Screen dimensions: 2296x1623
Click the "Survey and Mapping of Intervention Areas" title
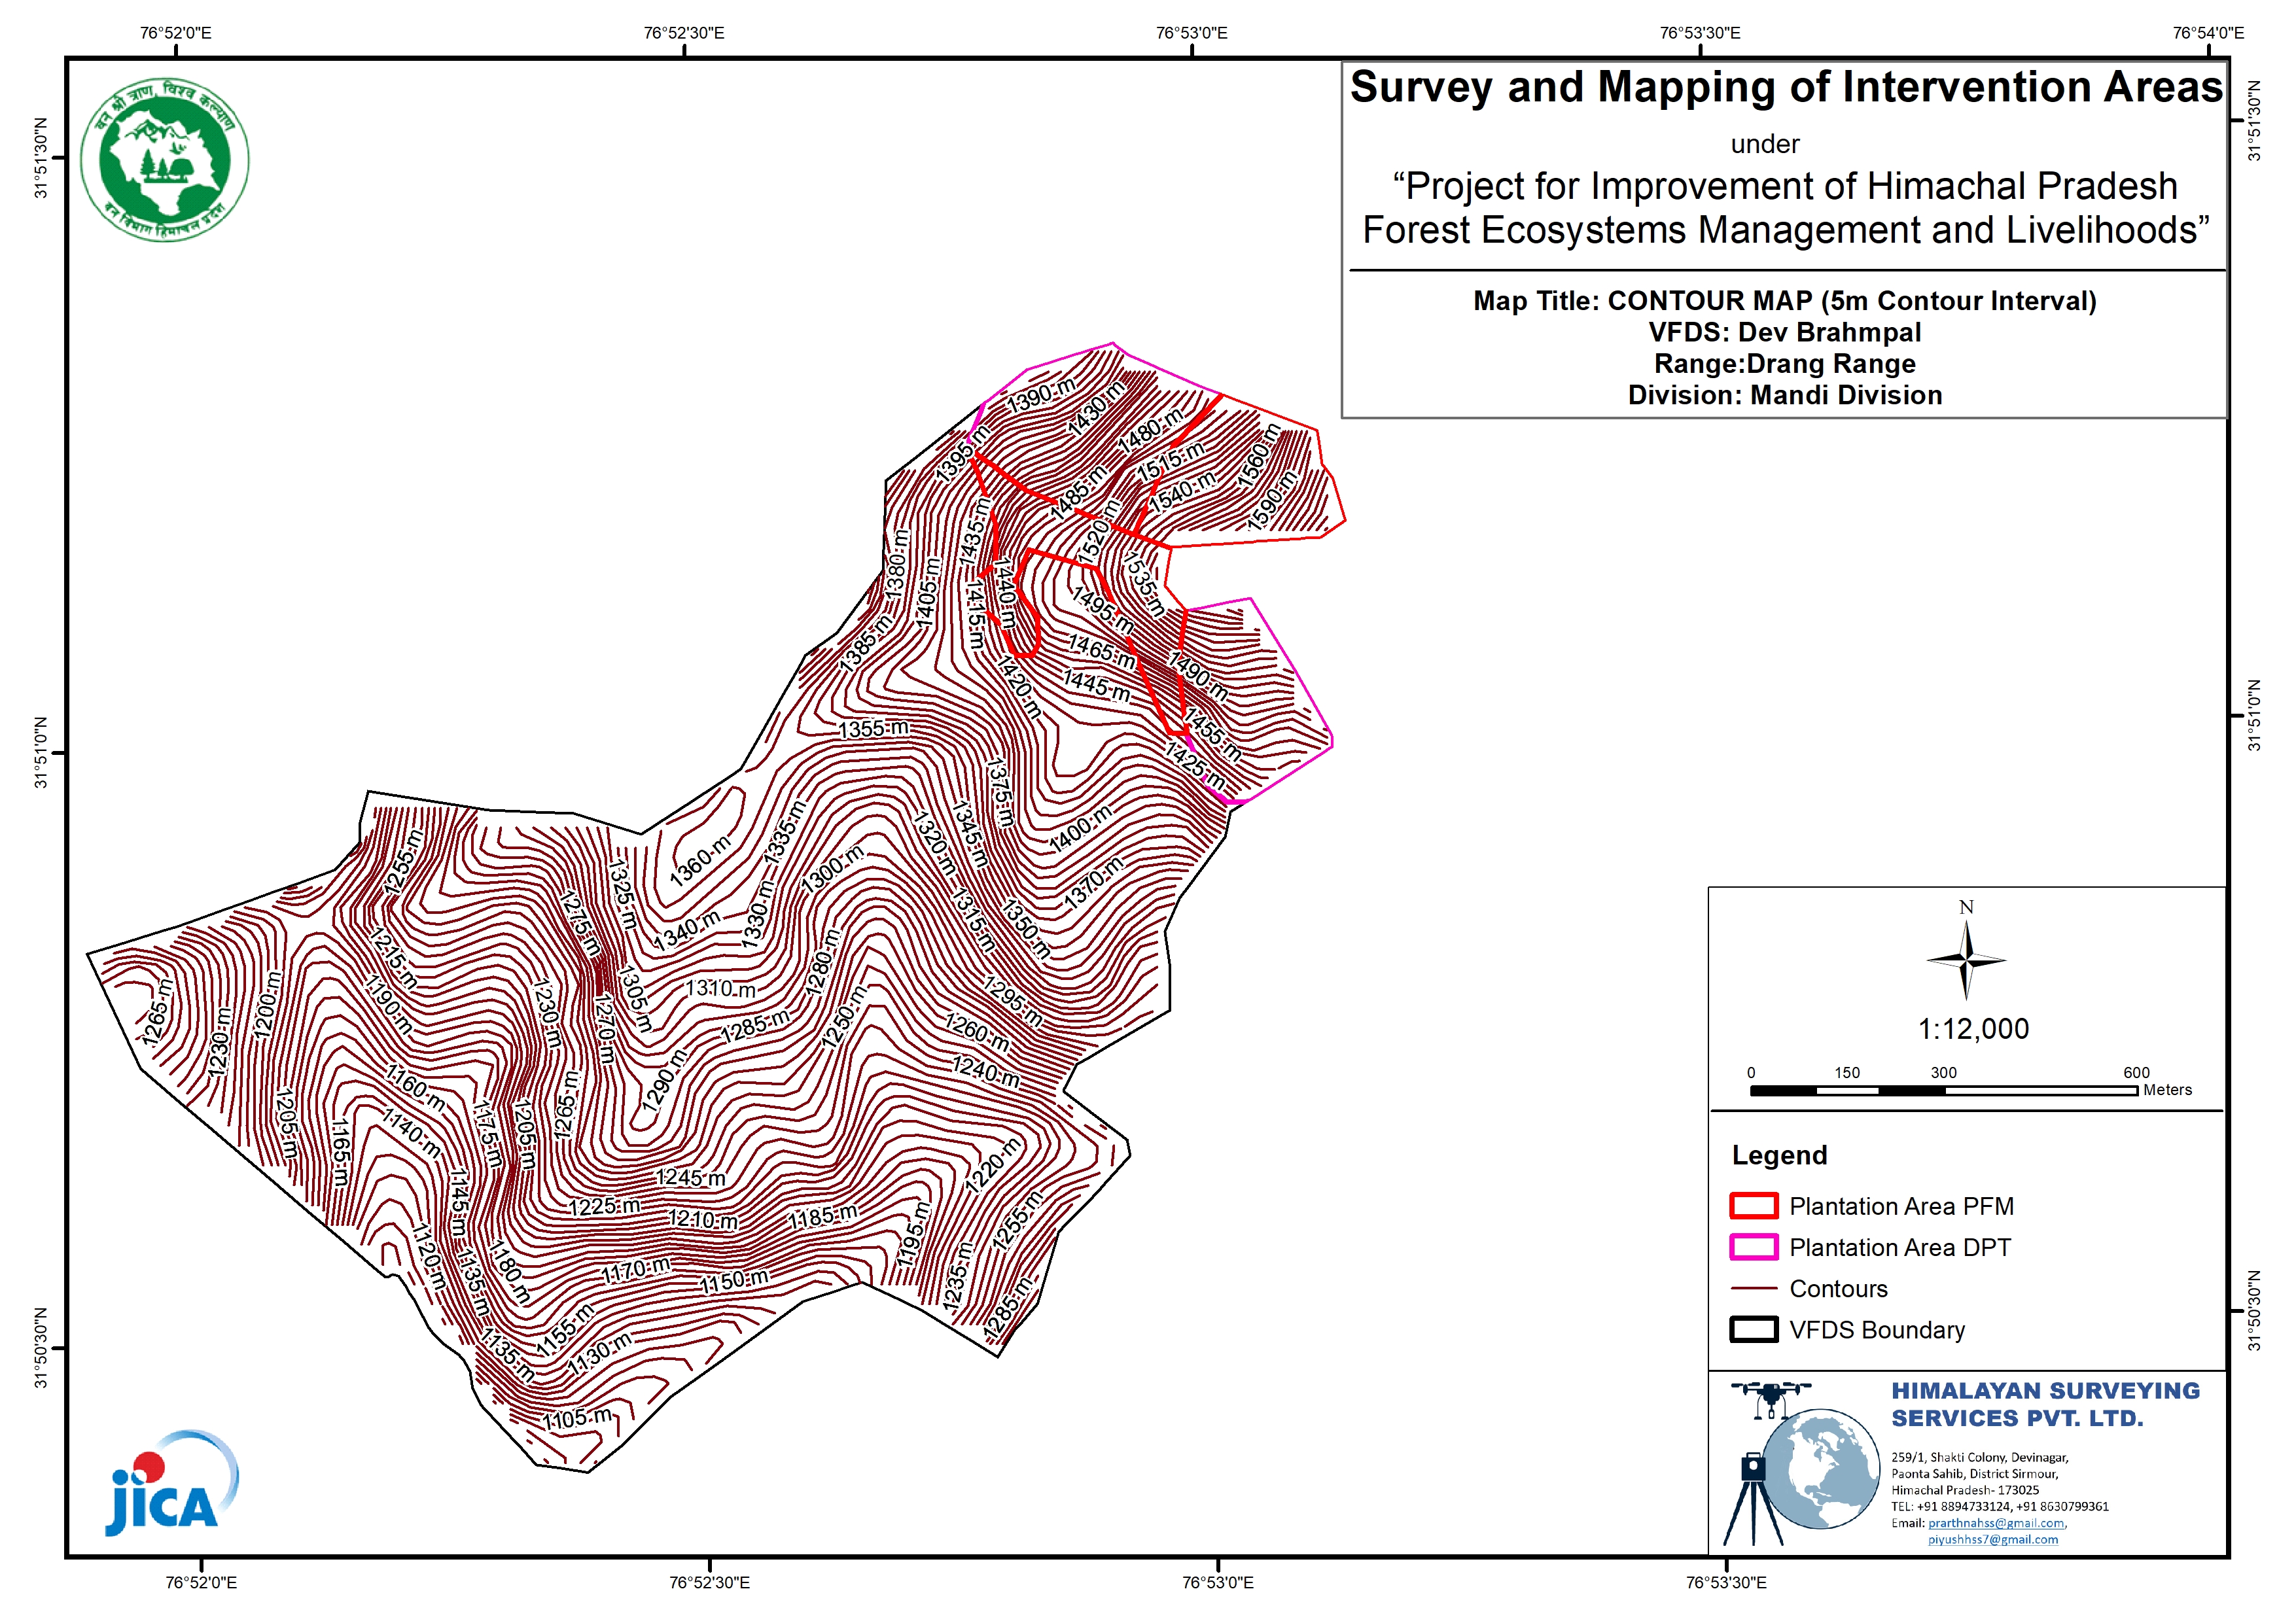1786,87
